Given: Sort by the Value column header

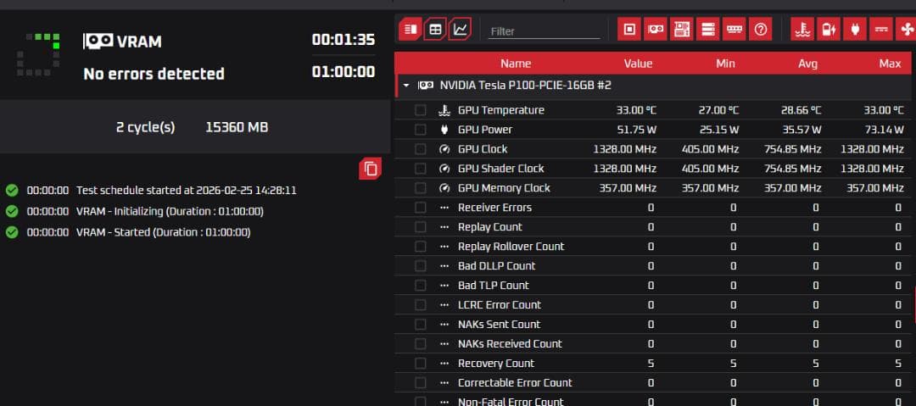Looking at the screenshot, I should pyautogui.click(x=638, y=64).
